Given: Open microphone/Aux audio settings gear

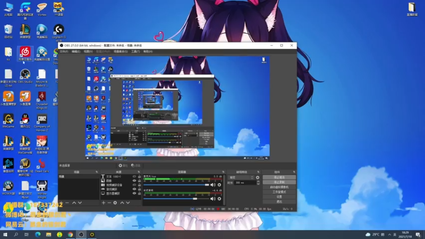Looking at the screenshot, I should [x=219, y=185].
